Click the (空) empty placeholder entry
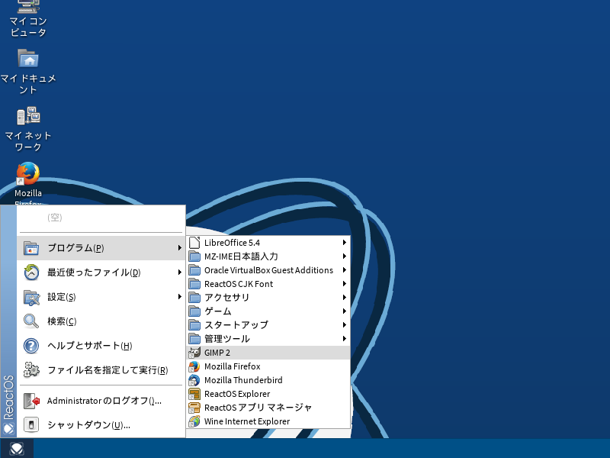Viewport: 610px width, 458px height. [x=54, y=218]
